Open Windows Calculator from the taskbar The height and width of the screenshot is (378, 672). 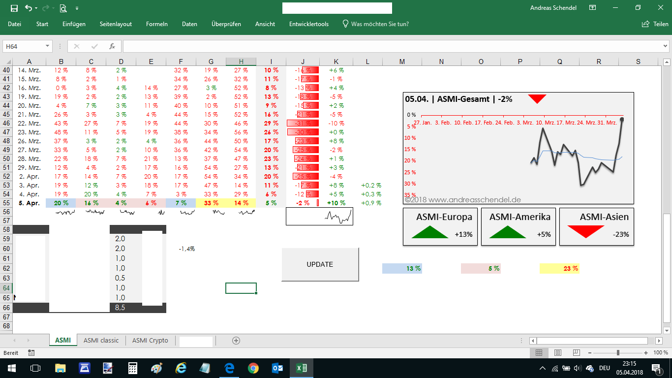click(132, 368)
